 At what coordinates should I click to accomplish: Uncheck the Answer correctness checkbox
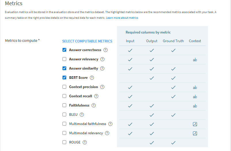point(65,50)
